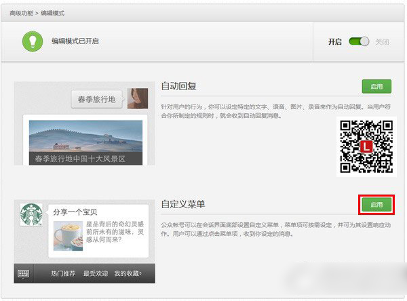This screenshot has height=301, width=407.
Task: Click the coffee cup thumbnail
Action: pyautogui.click(x=68, y=236)
